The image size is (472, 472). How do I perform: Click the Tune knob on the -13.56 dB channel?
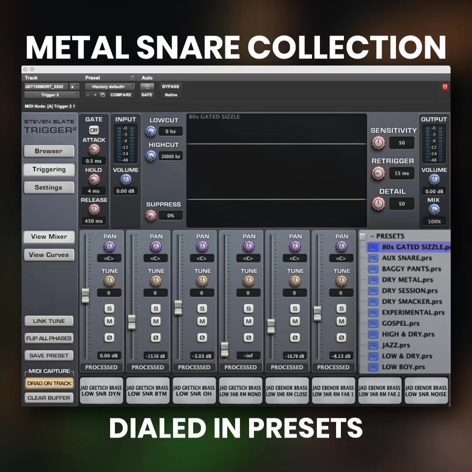pyautogui.click(x=156, y=281)
